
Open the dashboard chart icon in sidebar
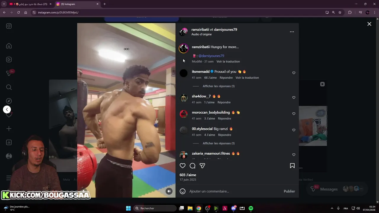[9, 142]
